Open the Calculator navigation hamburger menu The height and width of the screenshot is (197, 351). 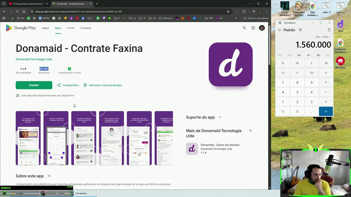[x=279, y=30]
